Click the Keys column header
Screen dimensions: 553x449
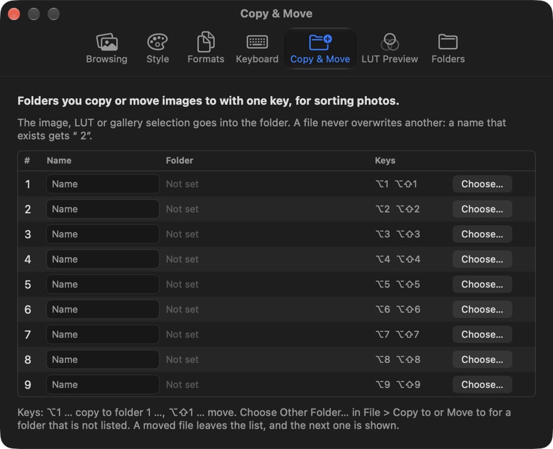coord(385,161)
